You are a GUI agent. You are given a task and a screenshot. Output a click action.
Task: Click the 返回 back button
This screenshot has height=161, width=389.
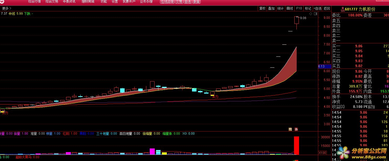tap(327, 8)
